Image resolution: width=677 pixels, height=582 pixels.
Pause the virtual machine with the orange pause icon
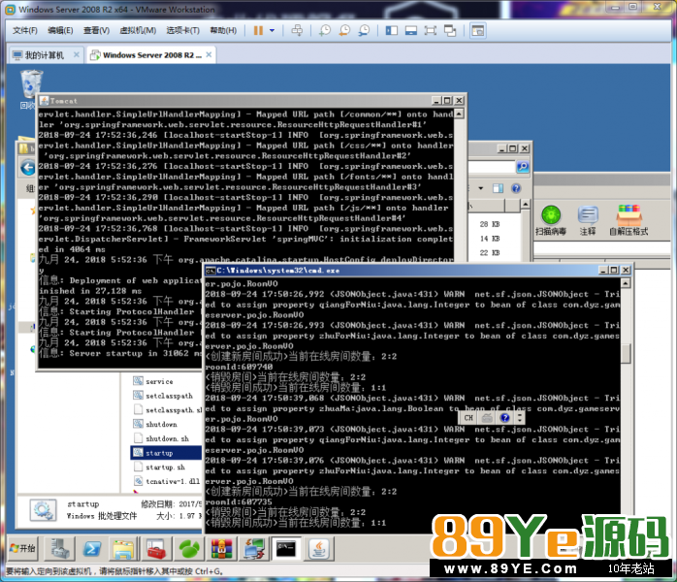click(x=258, y=31)
